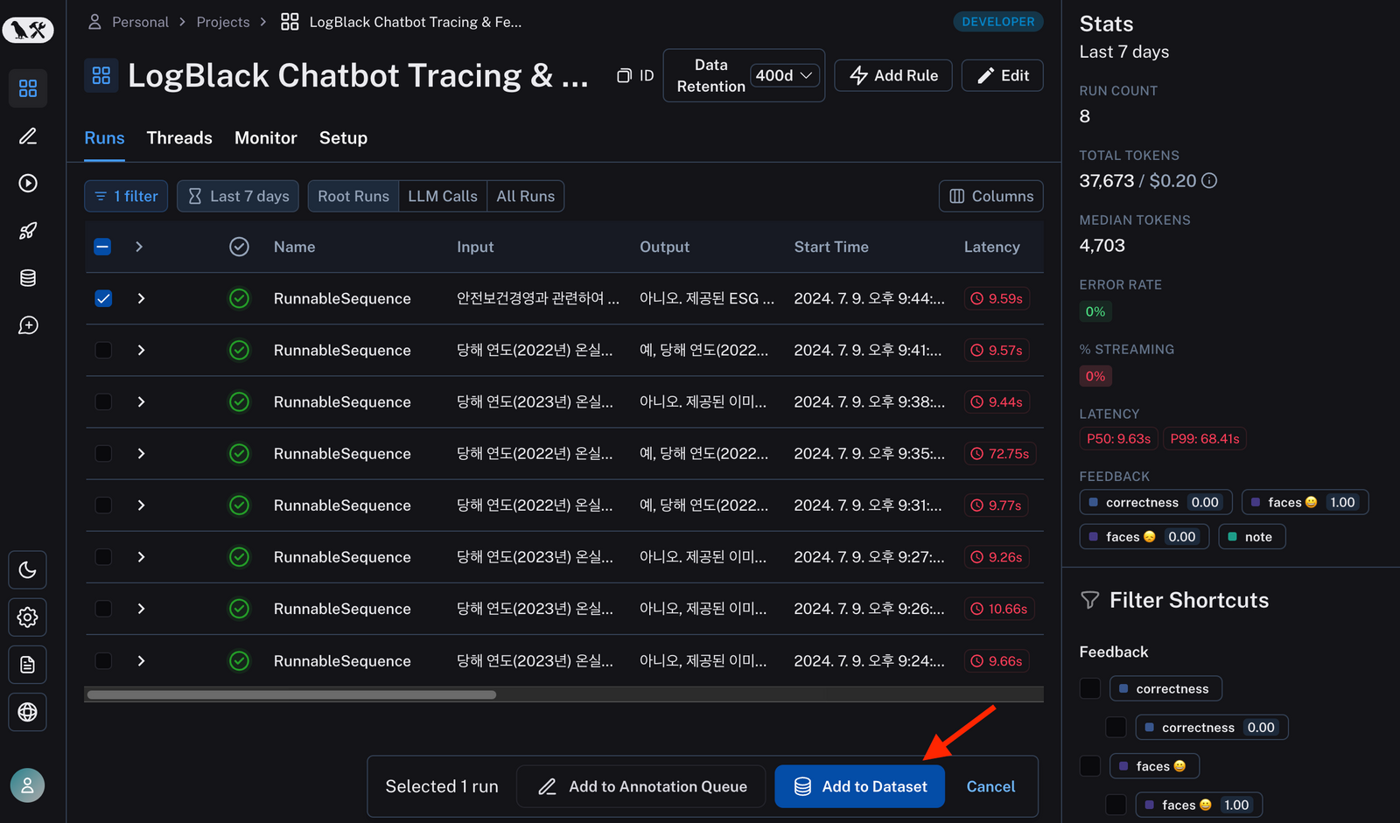Check the run checkbox with 72.75s latency
The image size is (1400, 823).
click(102, 453)
